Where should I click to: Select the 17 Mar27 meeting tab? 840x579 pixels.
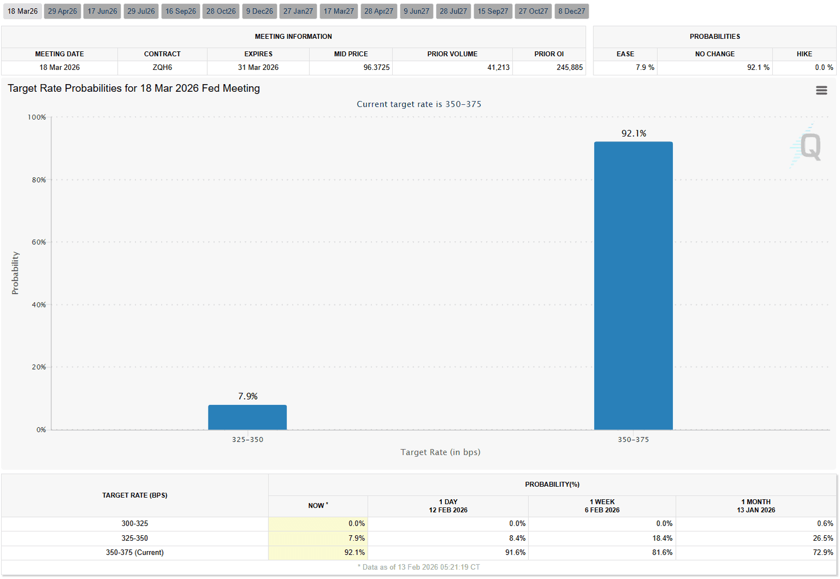click(x=339, y=11)
